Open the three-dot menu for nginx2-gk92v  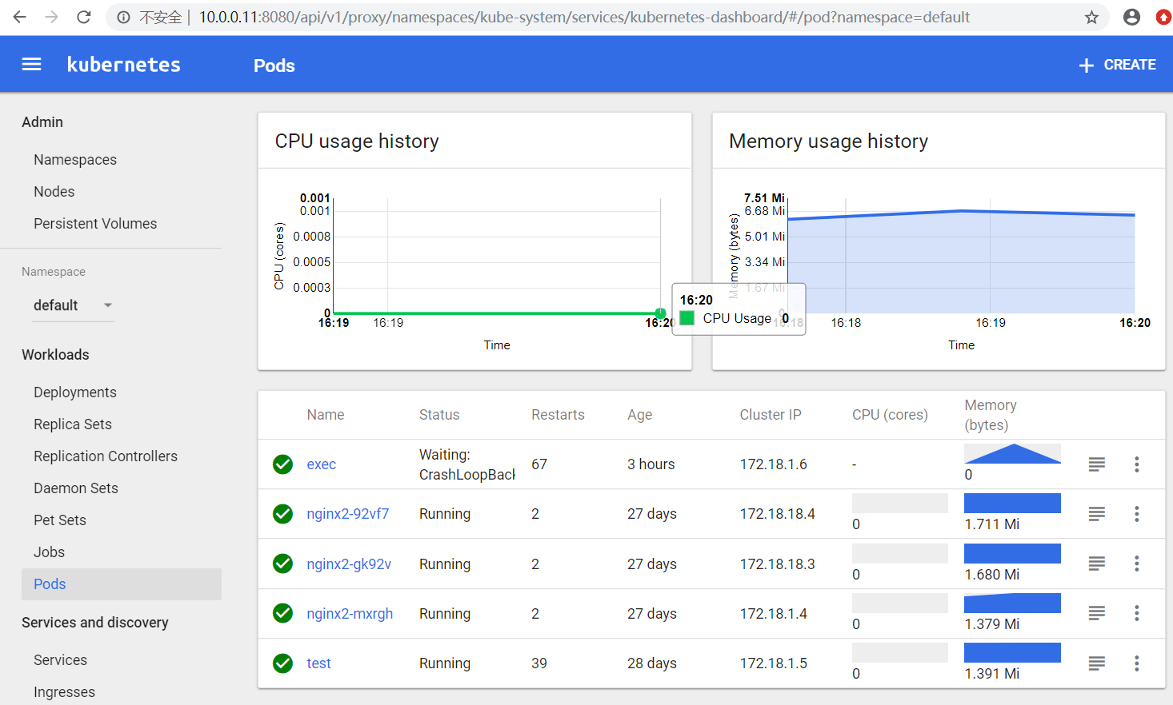(x=1136, y=564)
